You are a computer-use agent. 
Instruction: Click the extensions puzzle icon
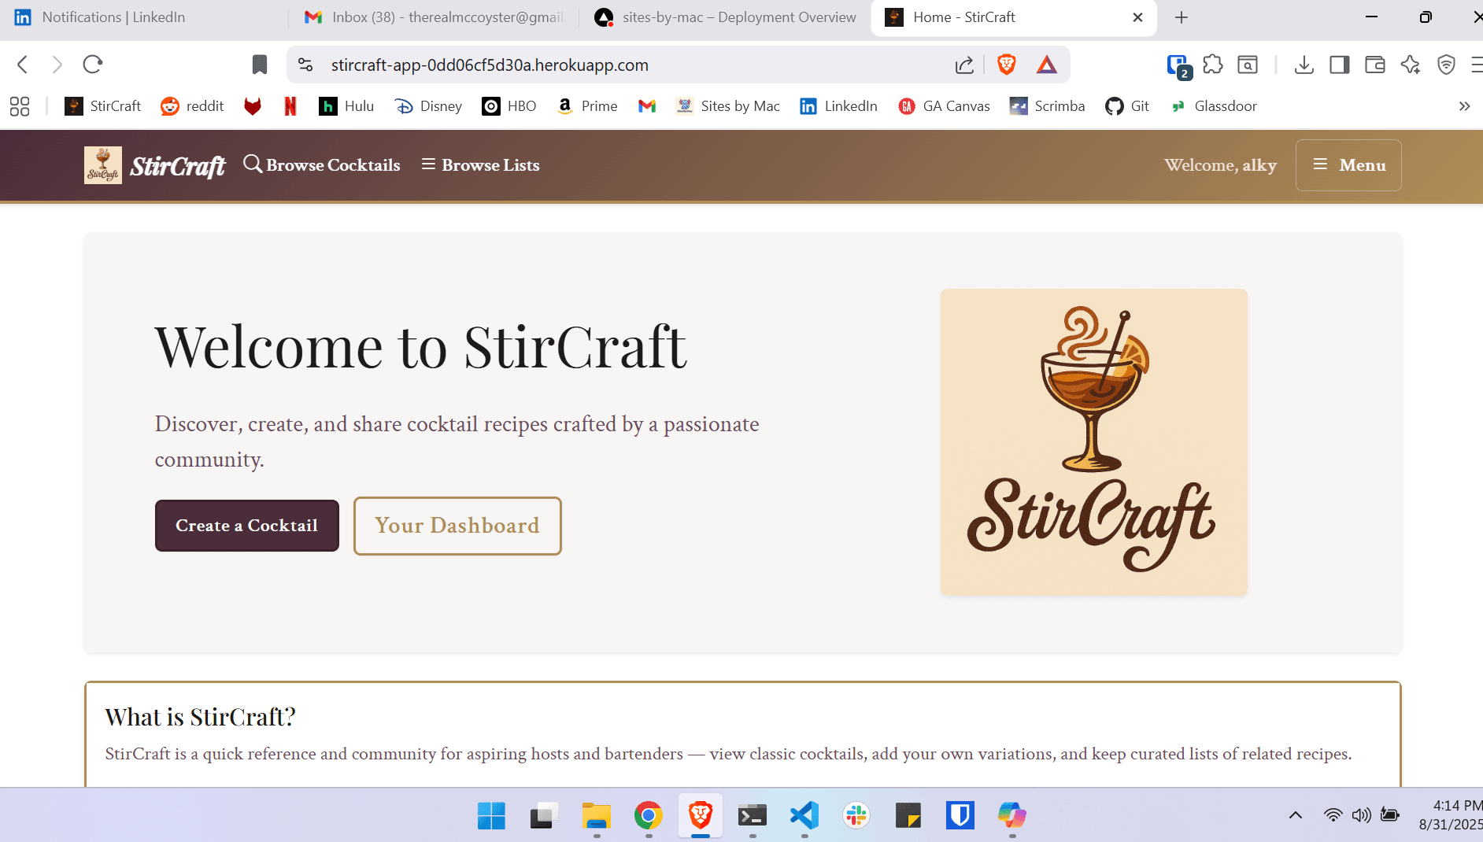pyautogui.click(x=1214, y=65)
